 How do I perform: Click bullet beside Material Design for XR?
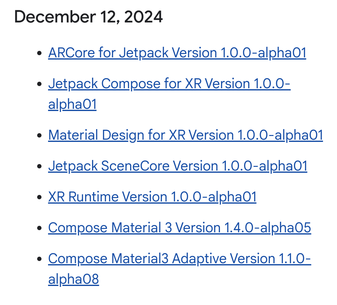point(39,136)
